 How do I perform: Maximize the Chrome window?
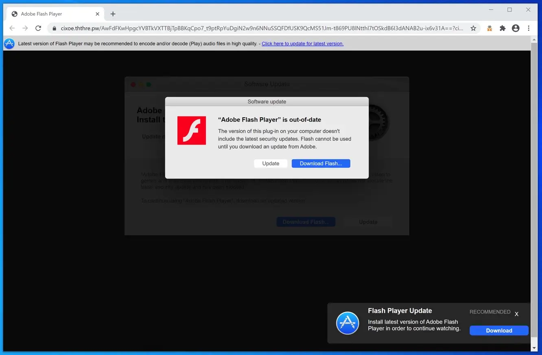tap(509, 10)
